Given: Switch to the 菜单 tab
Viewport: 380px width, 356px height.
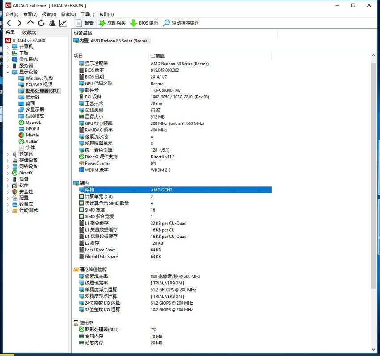Looking at the screenshot, I should [10, 32].
